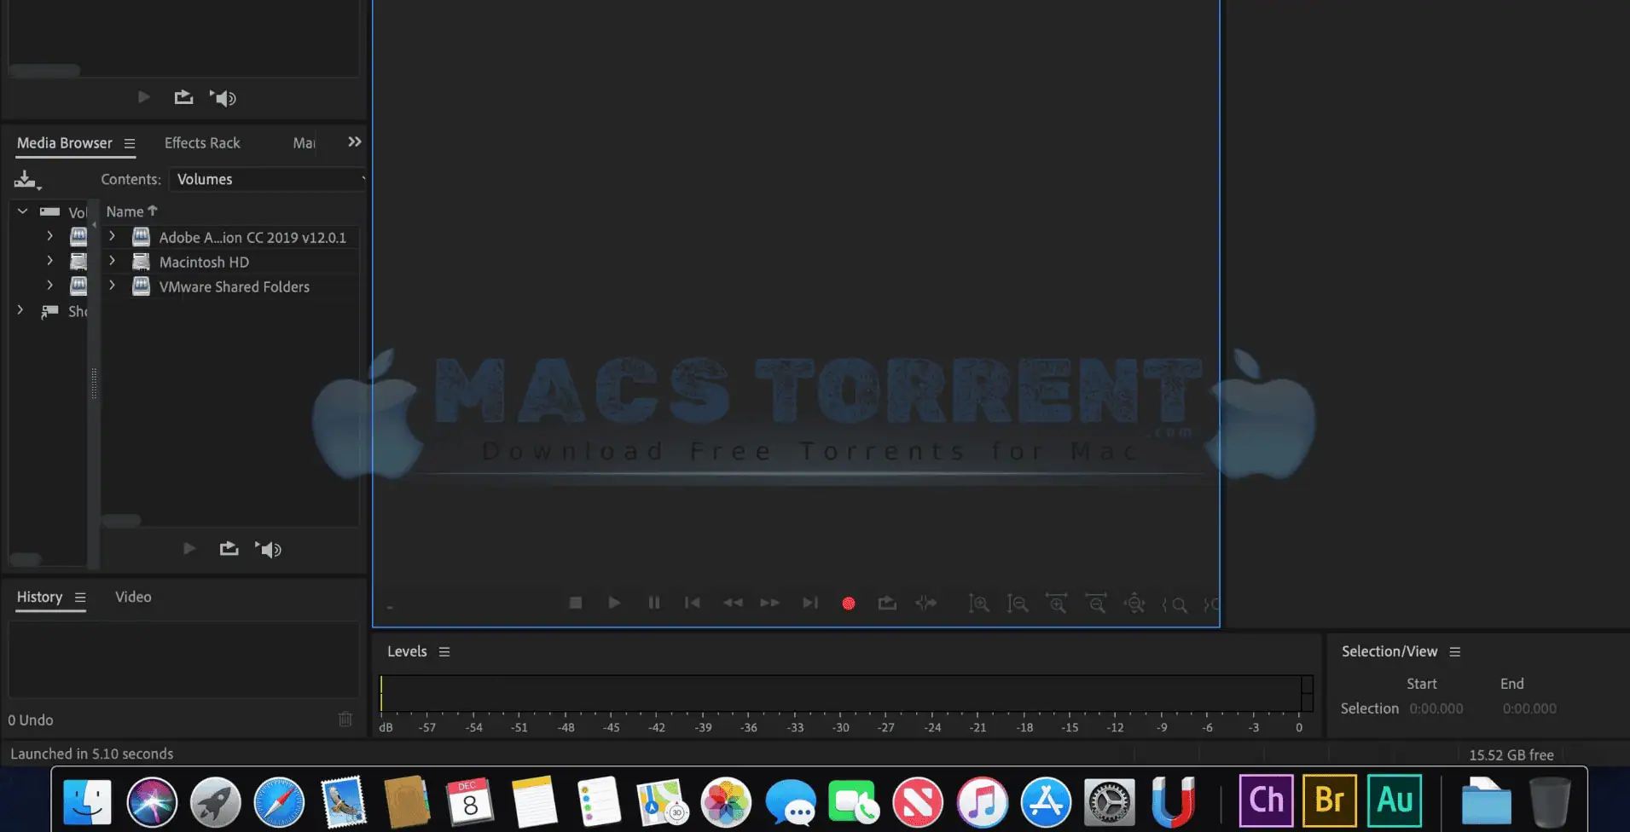Stop playback in the transport bar

pyautogui.click(x=576, y=603)
